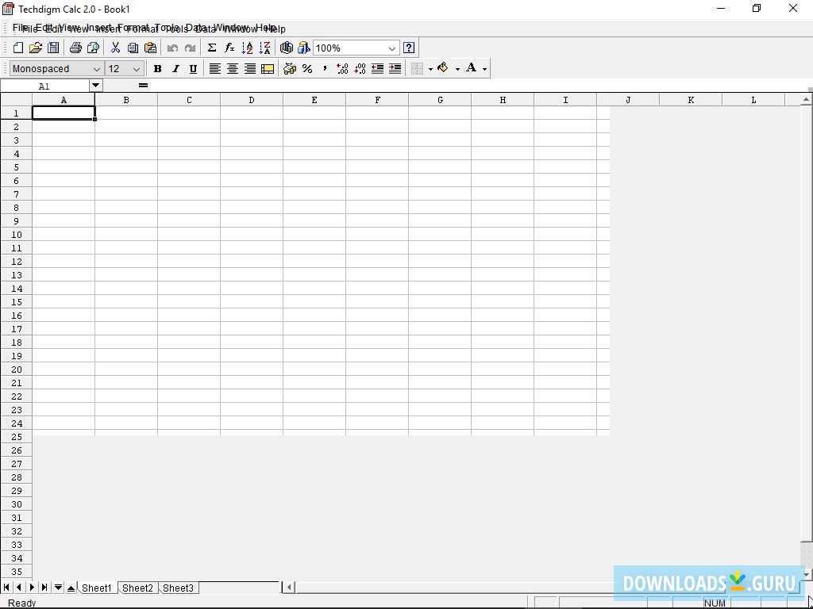Switch to the Sheet2 tab
The height and width of the screenshot is (609, 813).
click(137, 588)
